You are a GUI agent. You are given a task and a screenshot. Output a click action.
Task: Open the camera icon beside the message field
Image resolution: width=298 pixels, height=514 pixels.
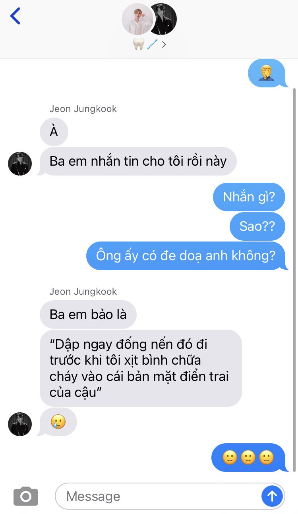coord(26,496)
